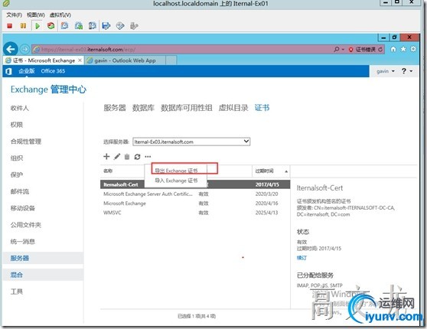Refresh the certificate list

tap(137, 157)
